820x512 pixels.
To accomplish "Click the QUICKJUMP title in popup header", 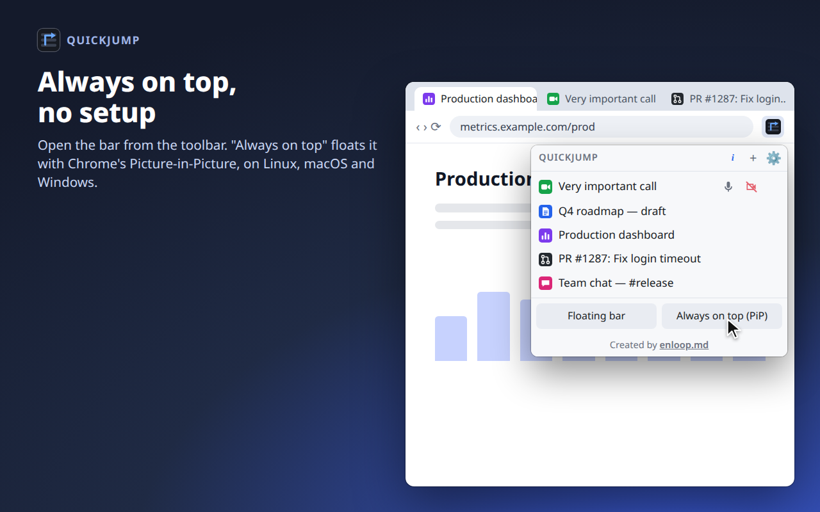I will coord(568,157).
